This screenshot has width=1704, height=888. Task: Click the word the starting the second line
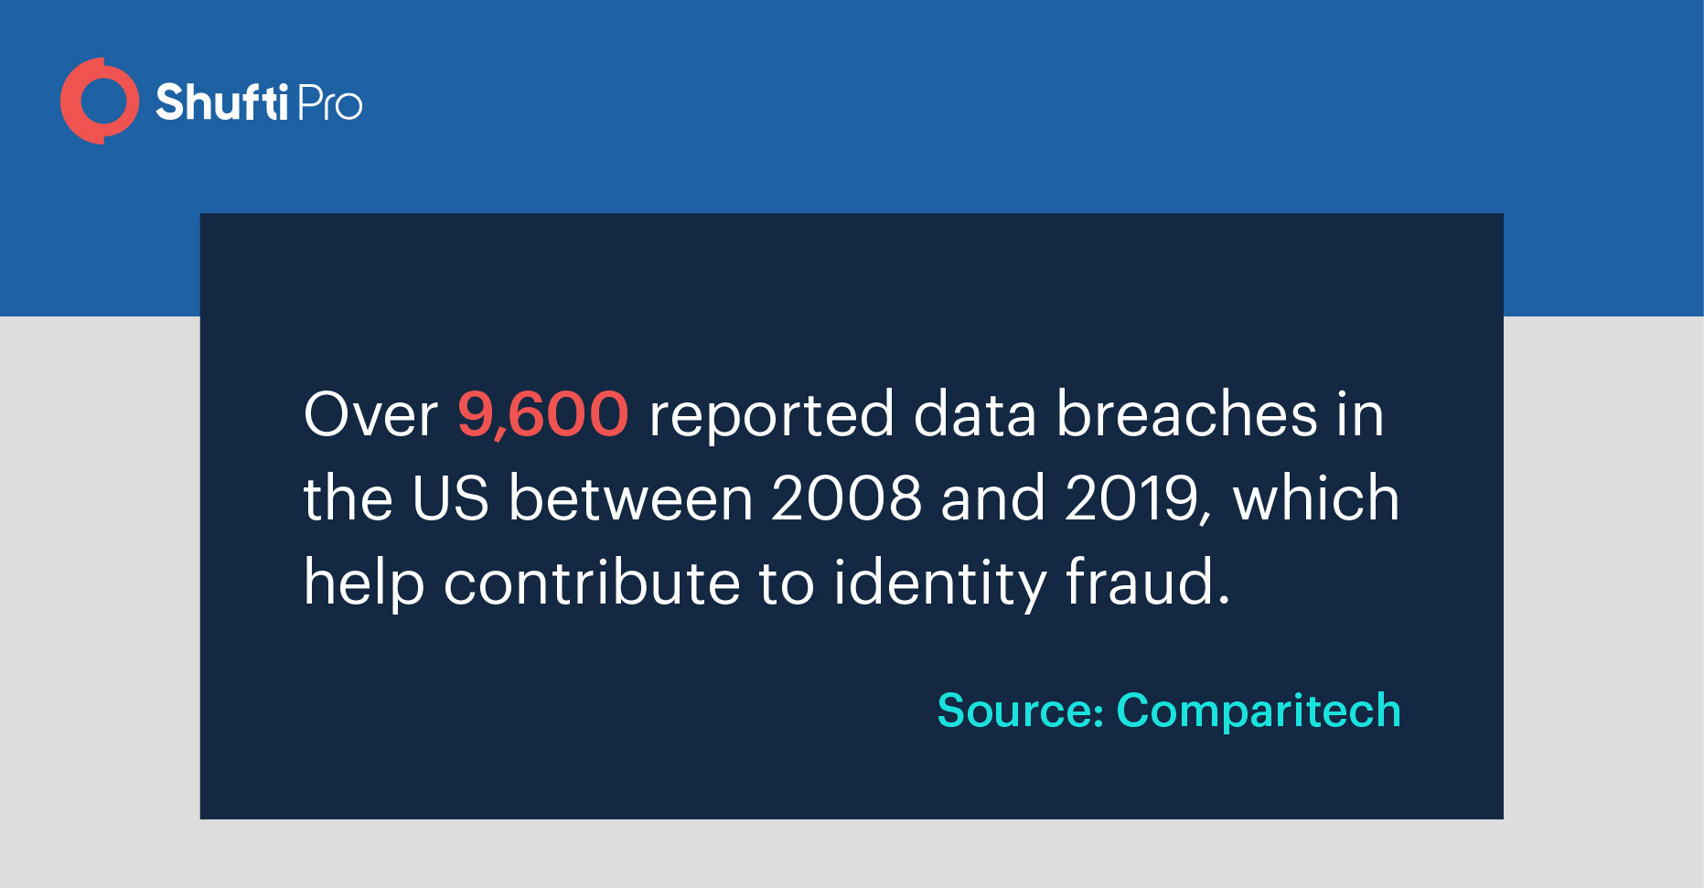(348, 498)
